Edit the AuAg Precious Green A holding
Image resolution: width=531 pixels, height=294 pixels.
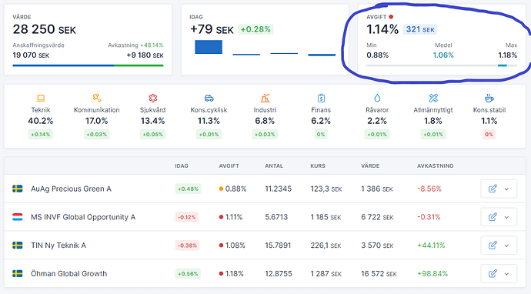493,189
